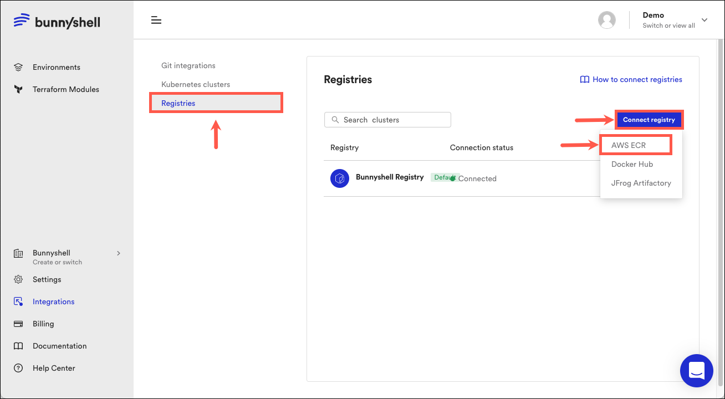The height and width of the screenshot is (399, 725).
Task: Click the search magnifier icon
Action: 335,120
